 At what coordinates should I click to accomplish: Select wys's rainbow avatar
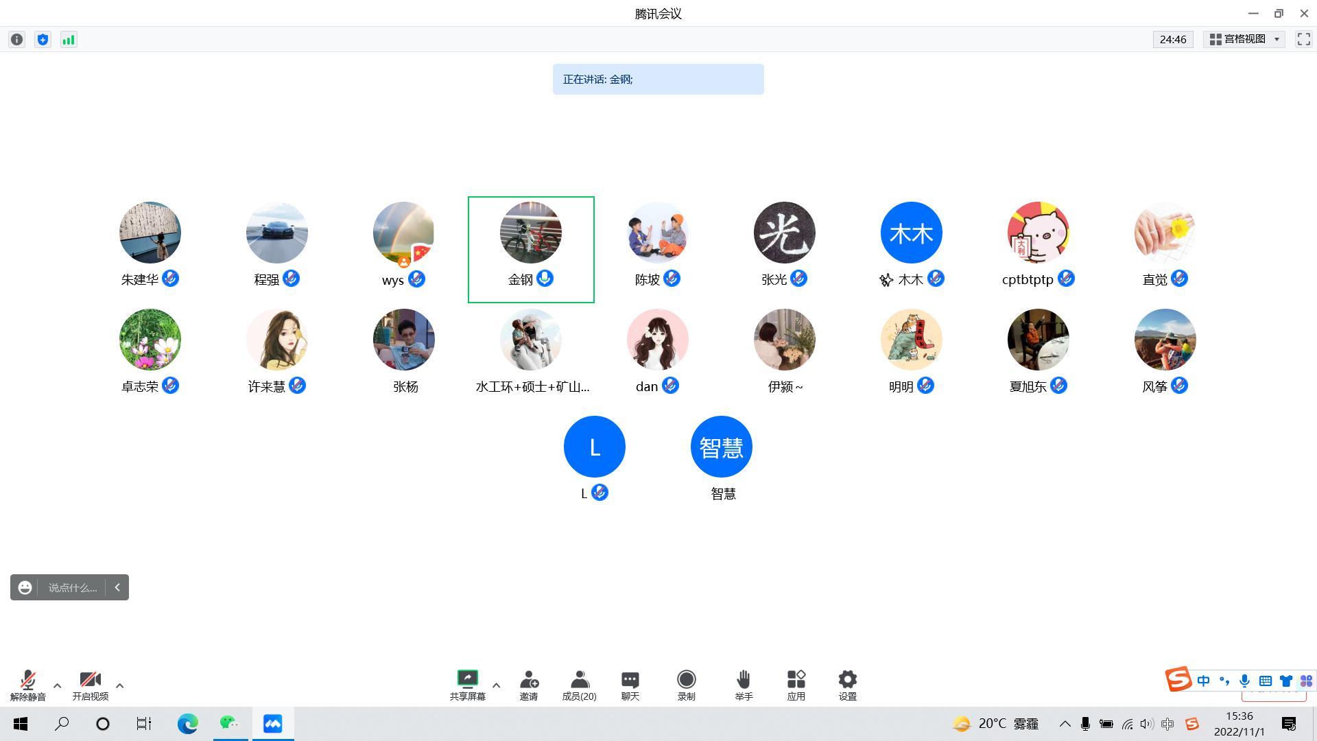click(404, 233)
